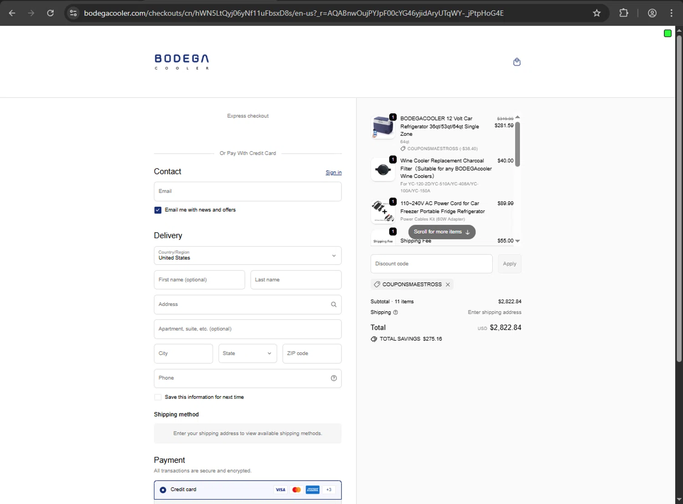Click the Sign in link

(333, 173)
